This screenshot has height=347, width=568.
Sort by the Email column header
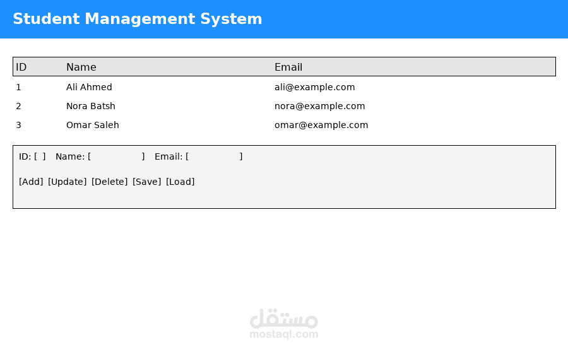click(x=288, y=67)
